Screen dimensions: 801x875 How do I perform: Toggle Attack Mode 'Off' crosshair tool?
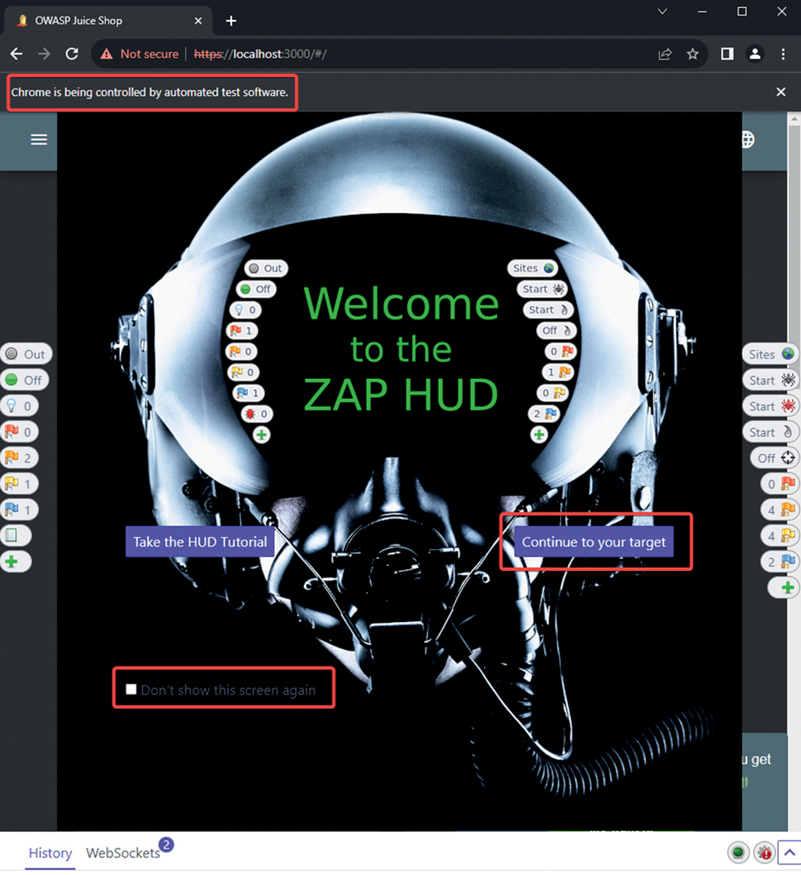coord(774,458)
